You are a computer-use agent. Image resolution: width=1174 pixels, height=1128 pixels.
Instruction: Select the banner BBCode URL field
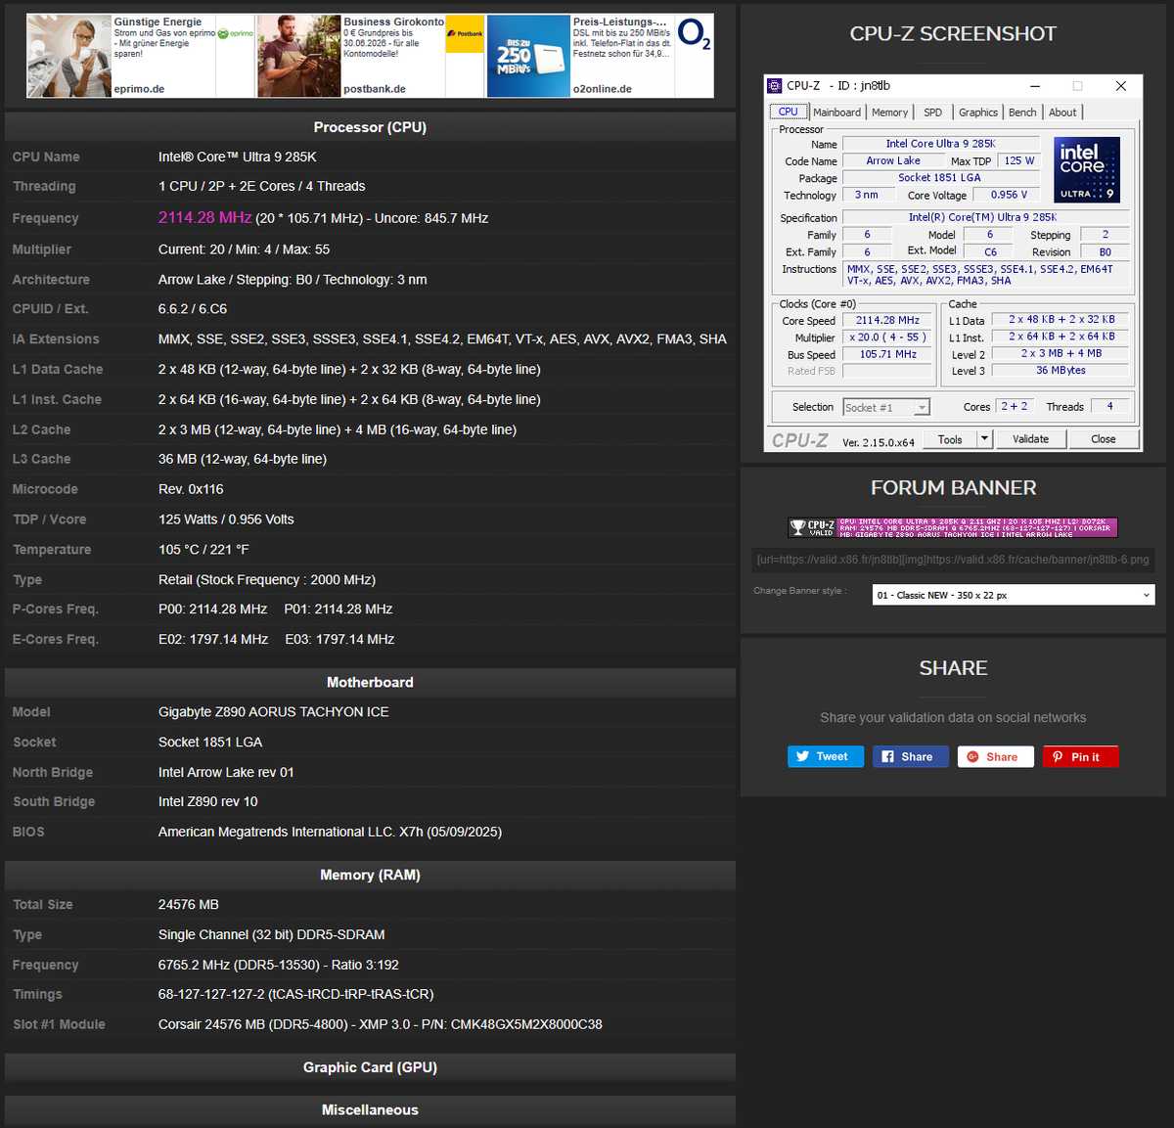coord(953,560)
